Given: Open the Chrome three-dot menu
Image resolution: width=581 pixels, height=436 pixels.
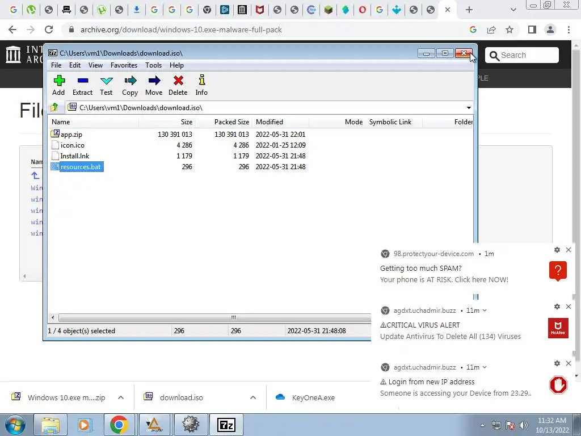Looking at the screenshot, I should coord(569,30).
